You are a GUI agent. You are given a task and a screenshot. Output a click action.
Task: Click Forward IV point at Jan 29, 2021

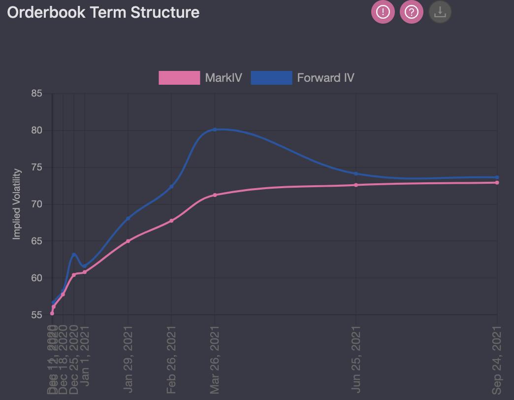tap(128, 219)
